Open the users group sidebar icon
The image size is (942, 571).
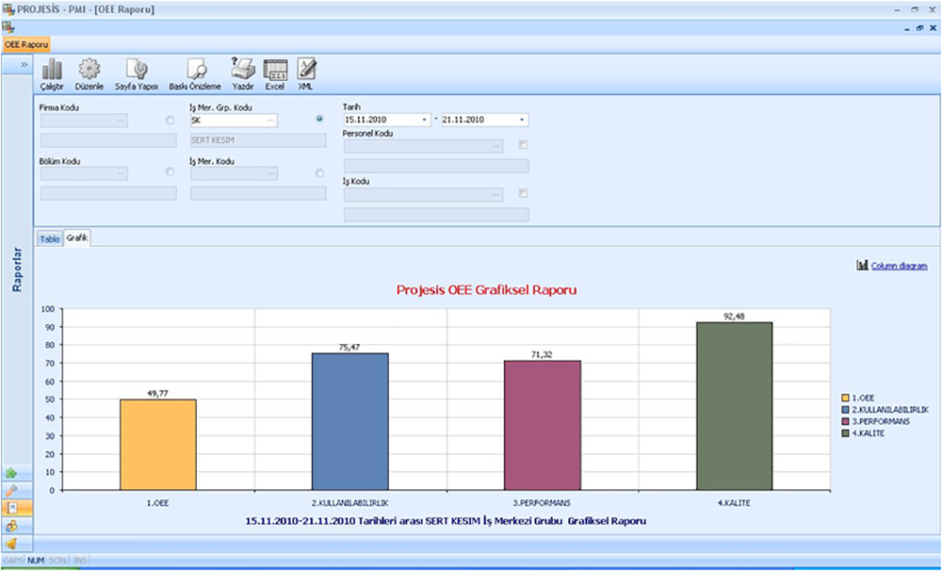(12, 525)
